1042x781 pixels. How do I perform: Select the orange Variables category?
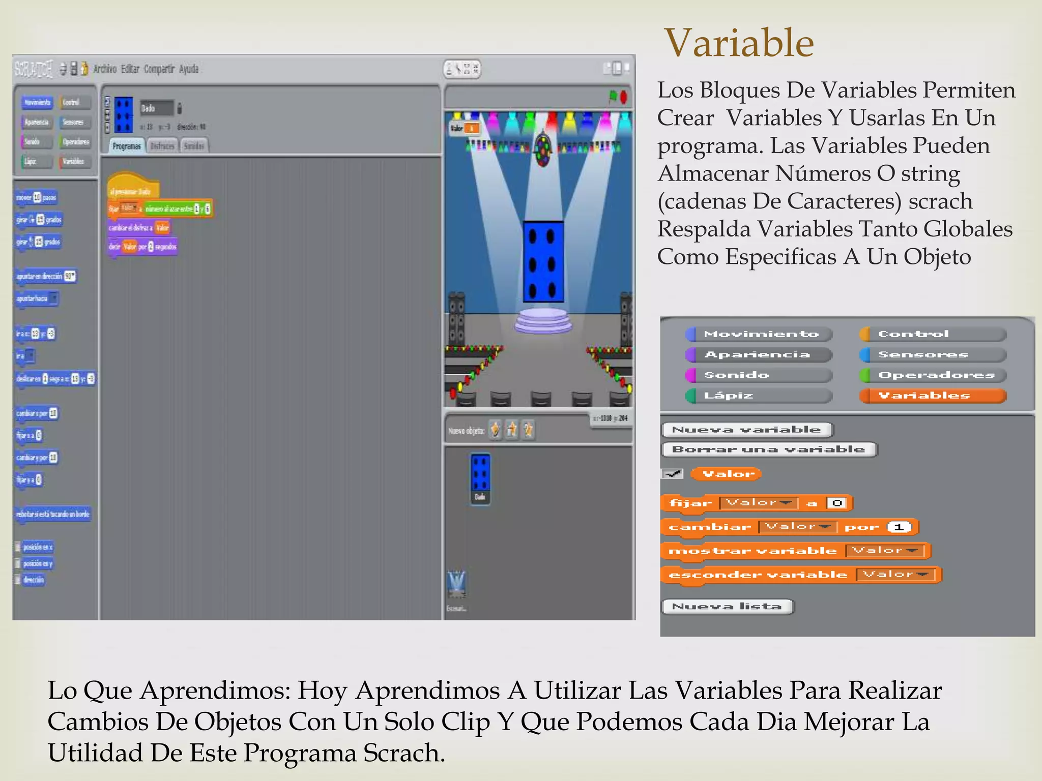point(932,396)
